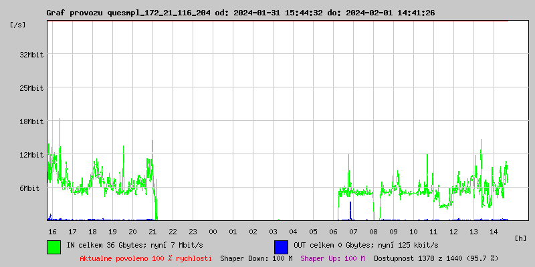Click the 18Mbit y-axis label
The height and width of the screenshot is (267, 535).
click(31, 121)
